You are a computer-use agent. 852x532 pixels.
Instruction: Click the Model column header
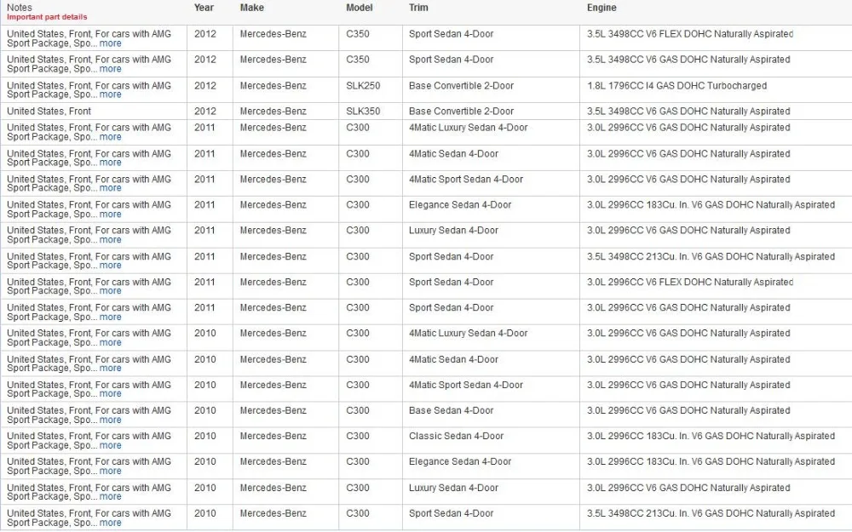click(360, 8)
